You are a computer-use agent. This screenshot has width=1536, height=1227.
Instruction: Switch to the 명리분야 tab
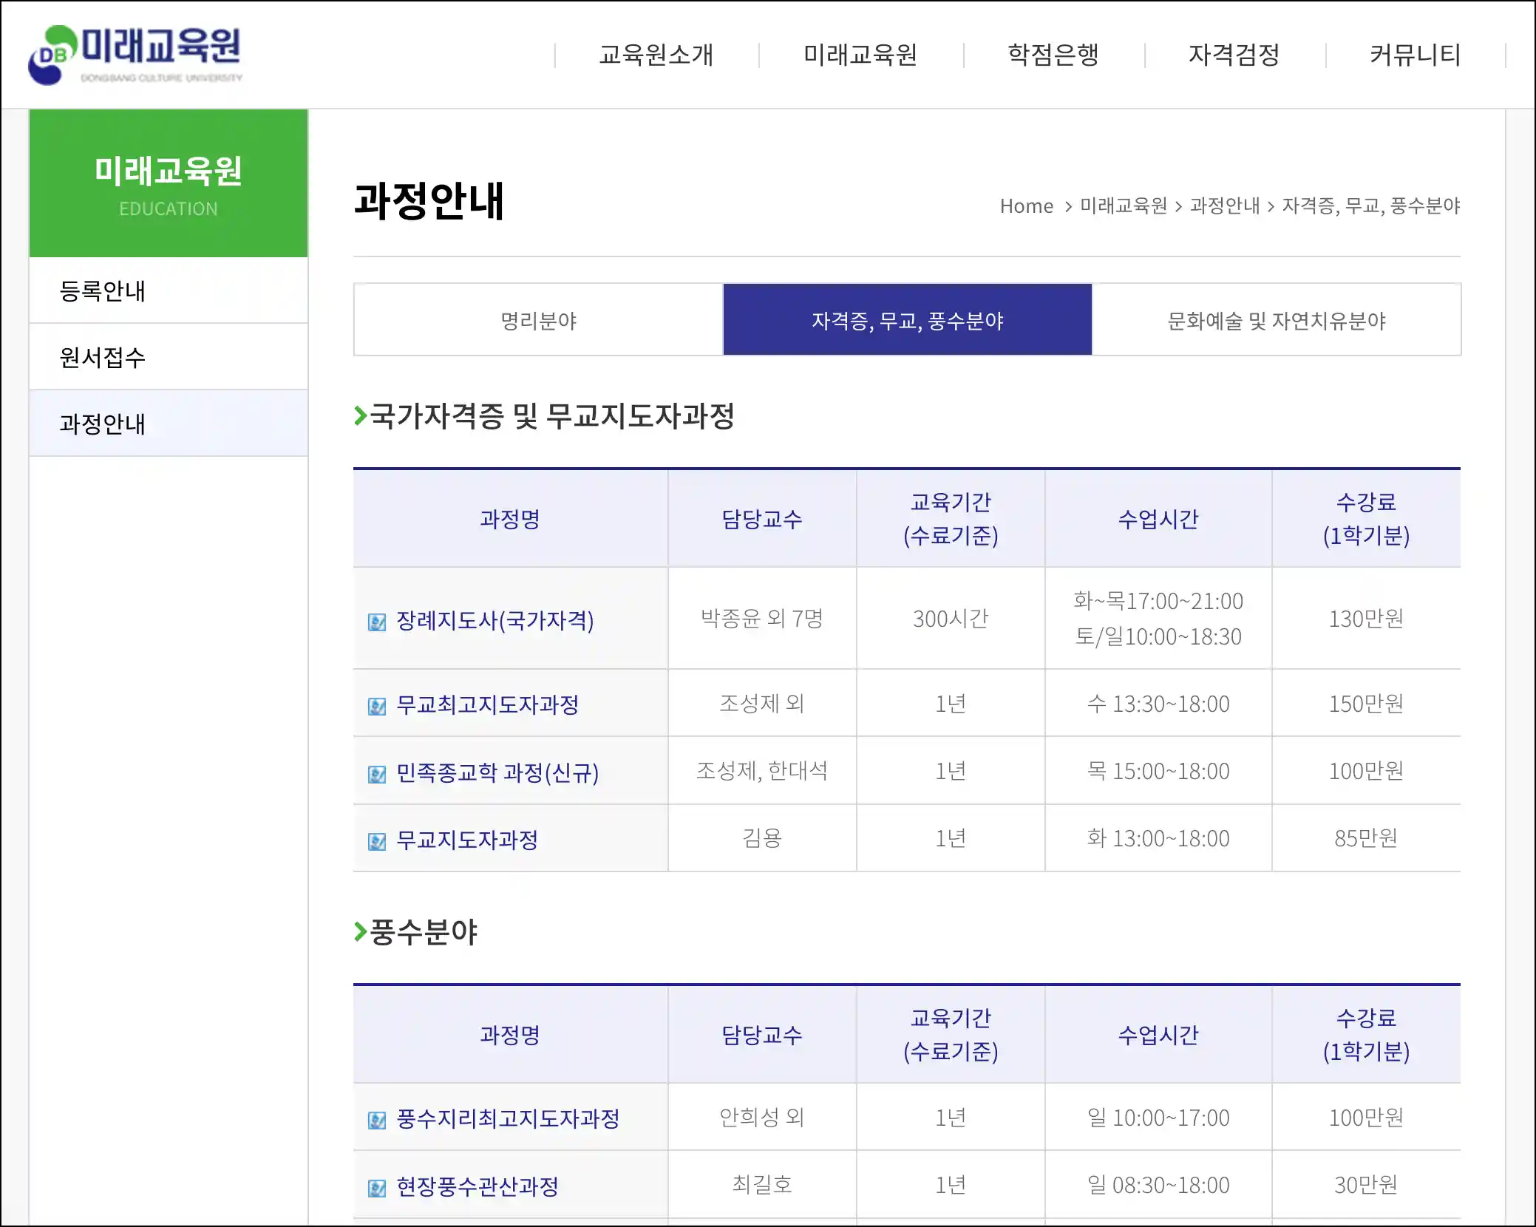click(538, 321)
